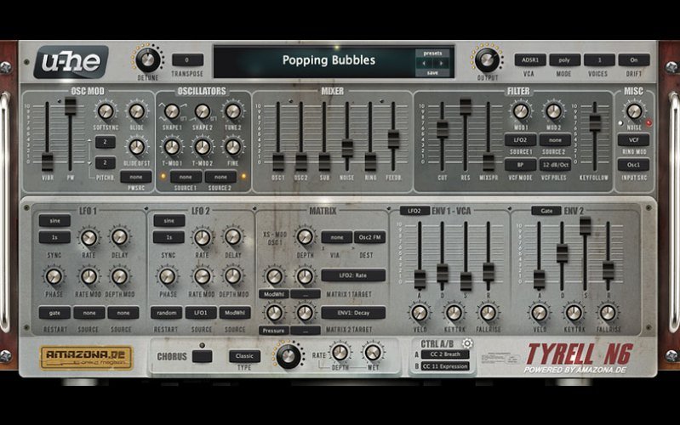Screen dimensions: 680x425
Task: Click the filter Mod 1 knob
Action: tap(521, 111)
